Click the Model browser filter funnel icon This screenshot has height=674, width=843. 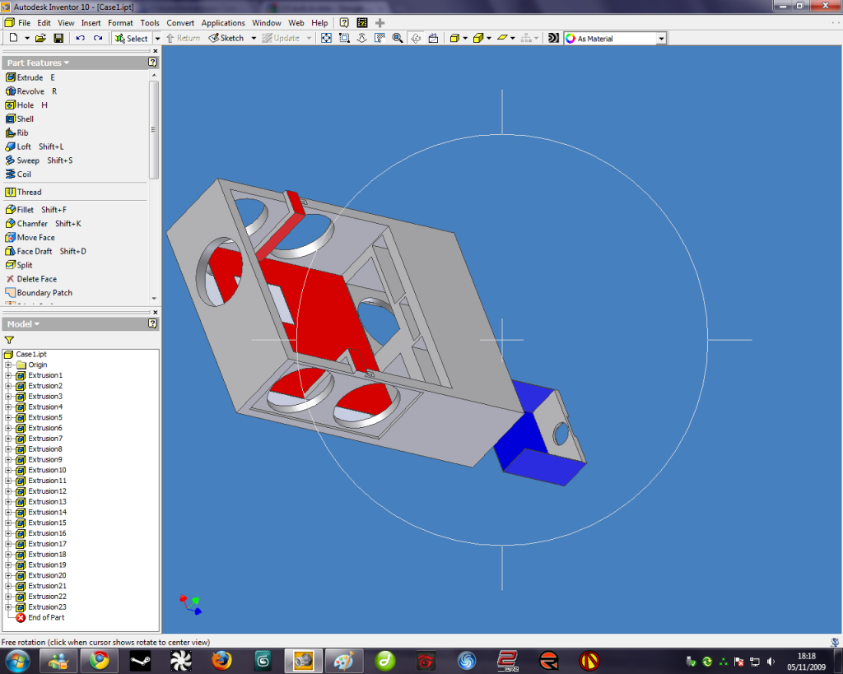pos(9,340)
